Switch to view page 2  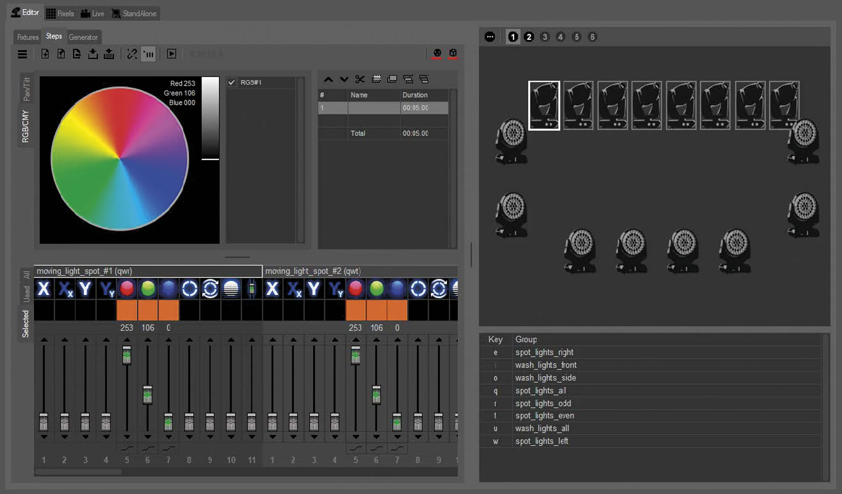point(529,37)
